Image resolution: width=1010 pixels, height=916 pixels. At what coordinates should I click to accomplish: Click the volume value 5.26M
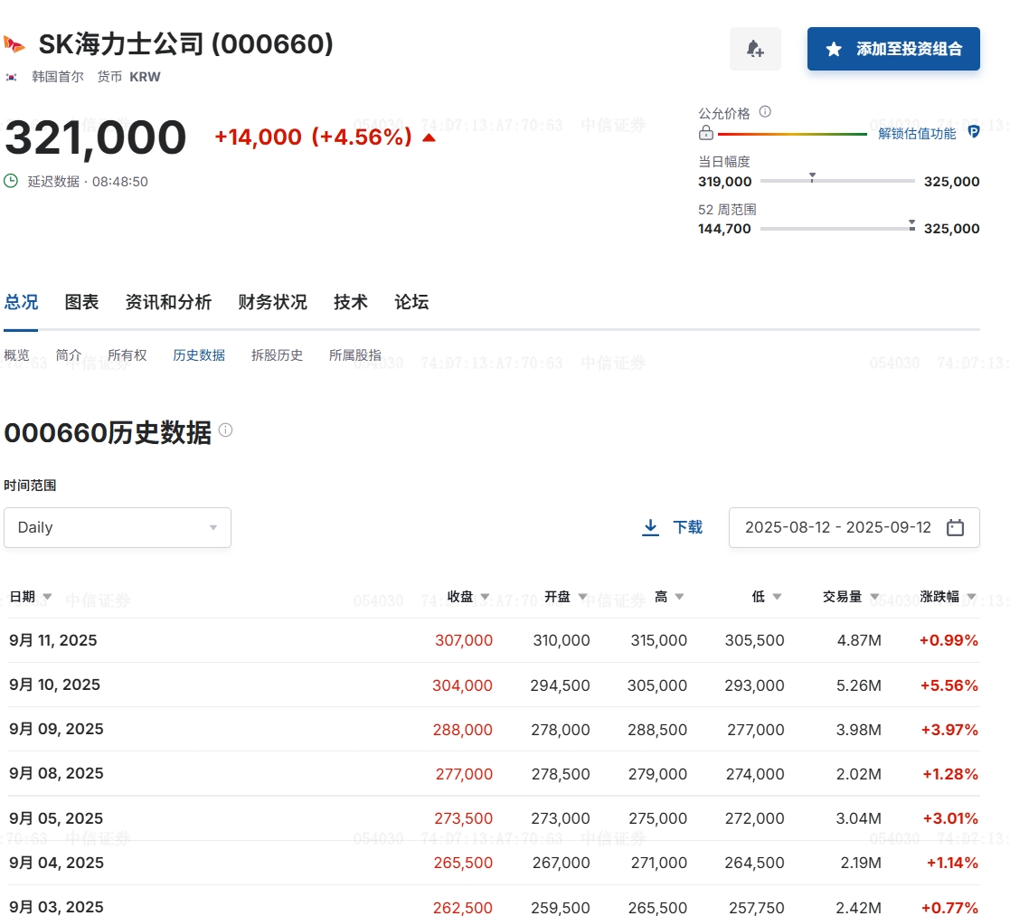(859, 685)
